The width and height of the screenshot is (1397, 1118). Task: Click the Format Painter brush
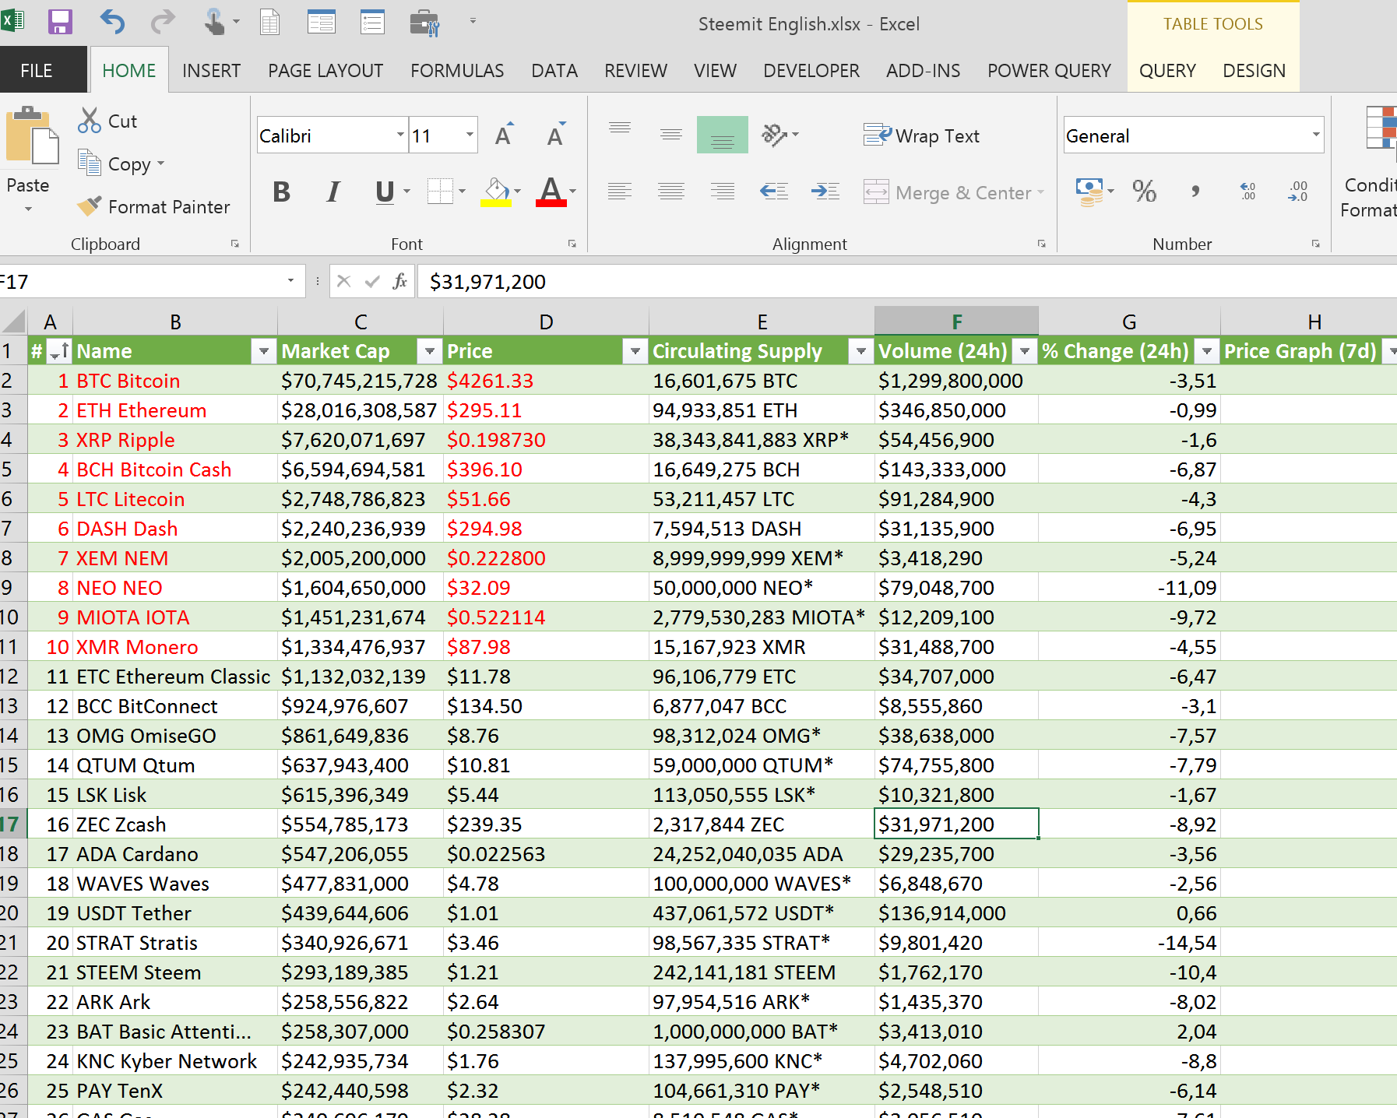tap(89, 206)
